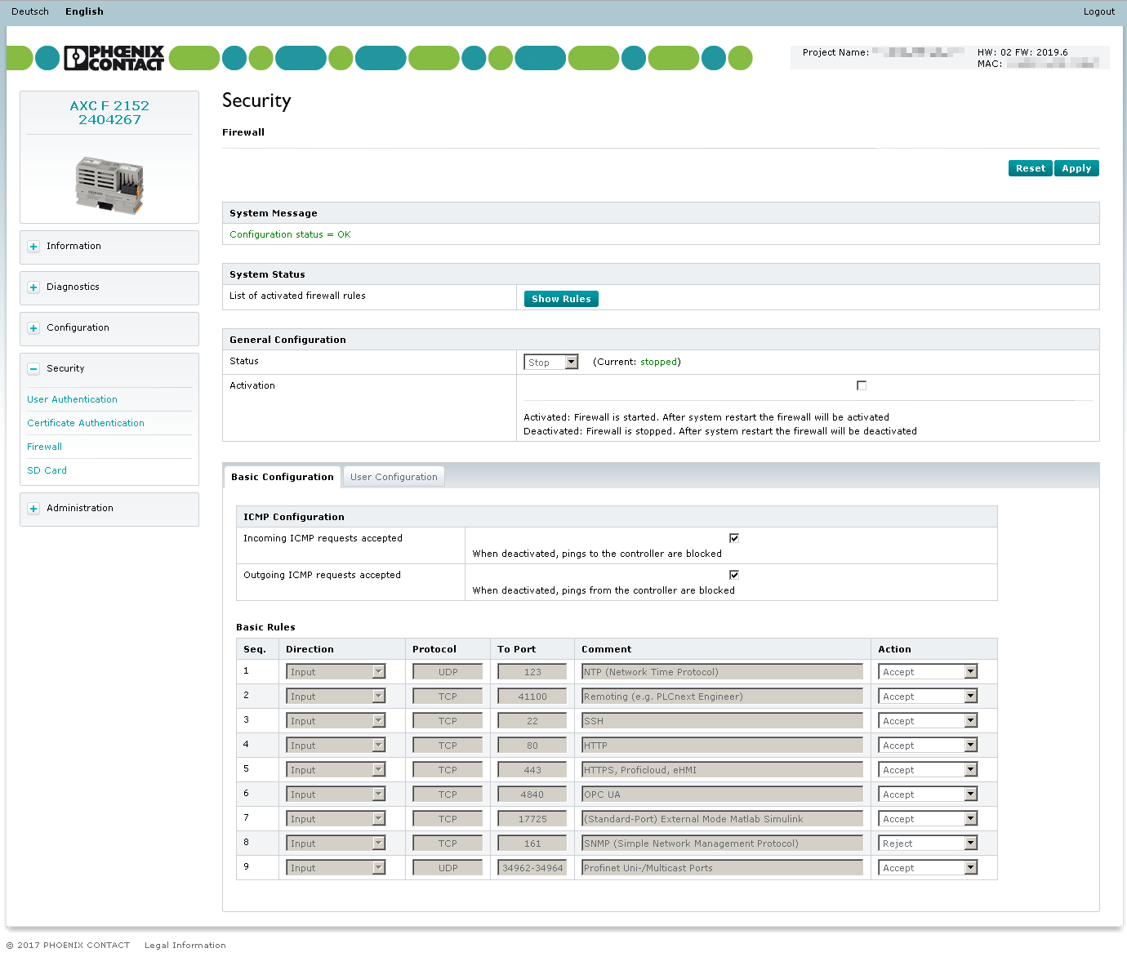
Task: Open the firewall Status dropdown
Action: (x=551, y=363)
